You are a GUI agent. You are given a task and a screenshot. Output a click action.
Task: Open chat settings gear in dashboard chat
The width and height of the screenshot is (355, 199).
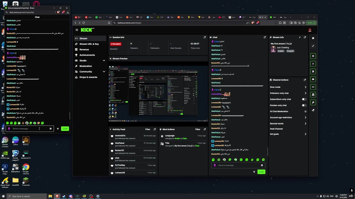click(254, 172)
